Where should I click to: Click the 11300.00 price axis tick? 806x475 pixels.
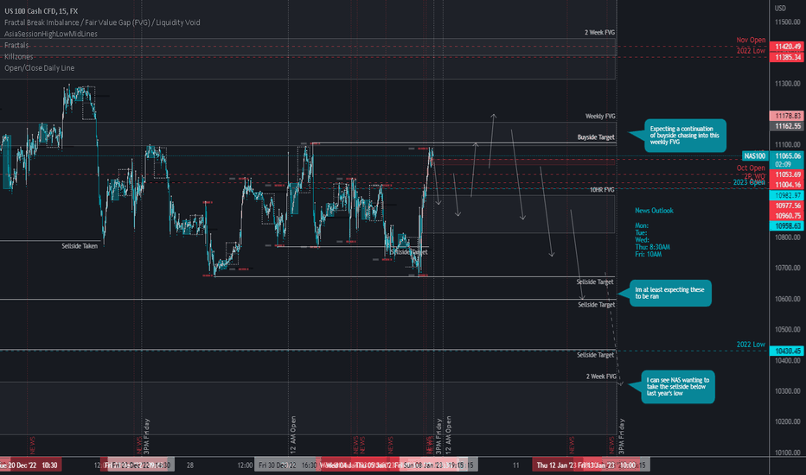[788, 83]
